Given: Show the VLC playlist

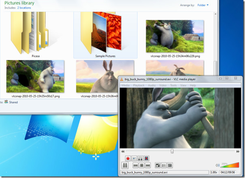Looking at the screenshot, I should tap(164, 165).
